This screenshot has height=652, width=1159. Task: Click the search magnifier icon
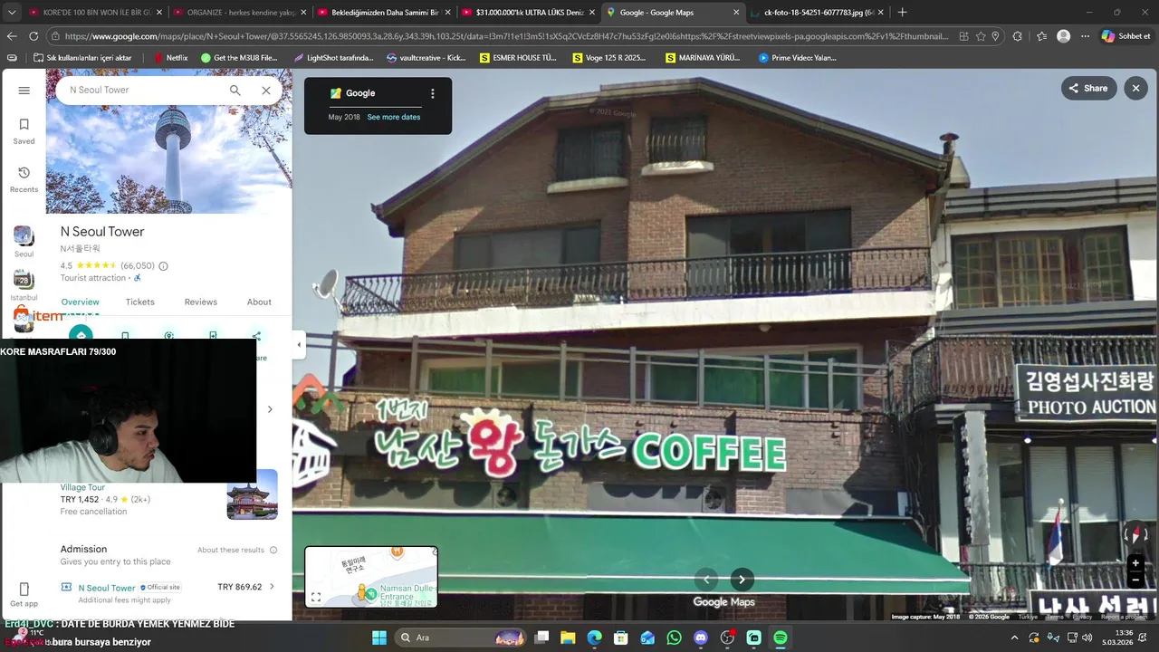click(x=235, y=91)
